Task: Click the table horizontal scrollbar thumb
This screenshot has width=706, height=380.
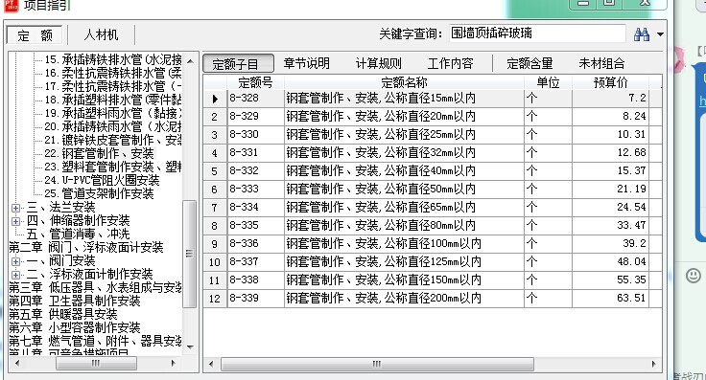Action: click(x=377, y=364)
